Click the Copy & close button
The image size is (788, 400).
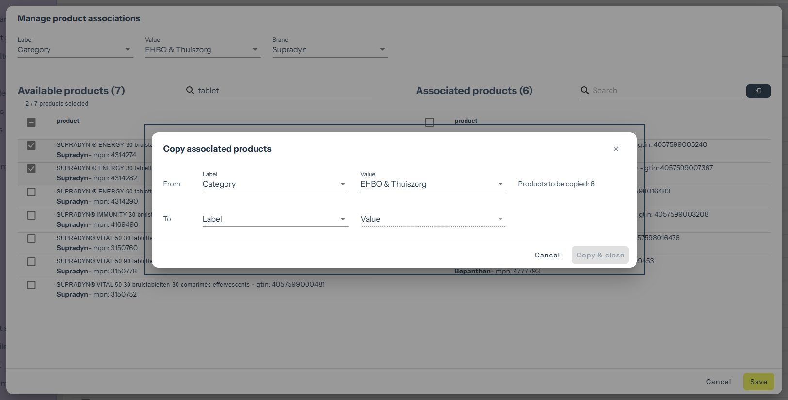click(600, 255)
